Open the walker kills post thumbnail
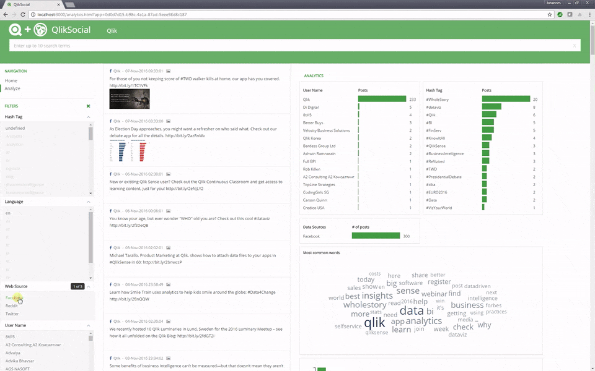Image resolution: width=595 pixels, height=371 pixels. (x=130, y=99)
